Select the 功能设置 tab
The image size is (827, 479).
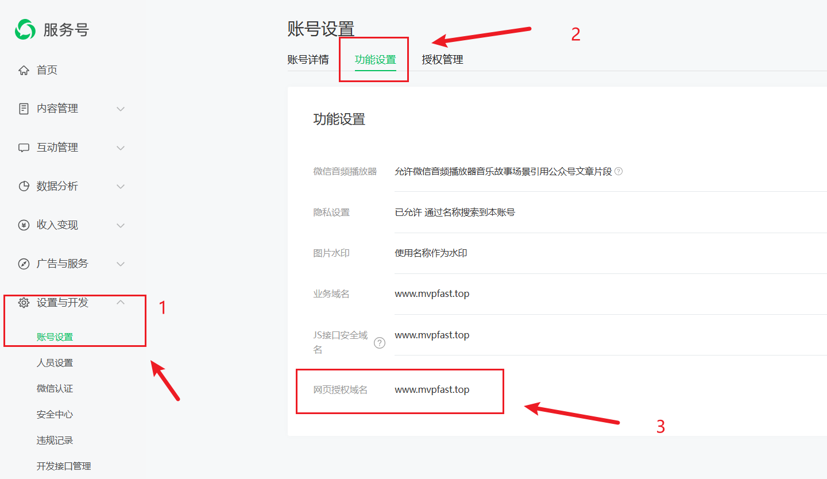point(375,60)
